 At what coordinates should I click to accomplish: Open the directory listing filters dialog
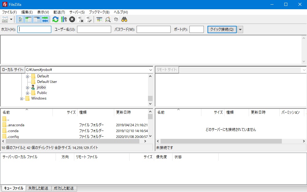[99, 19]
